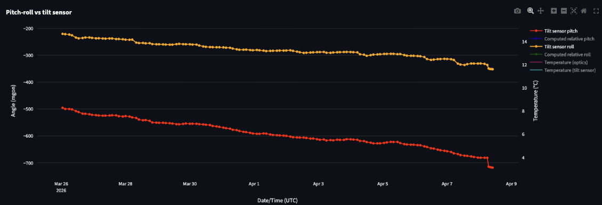This screenshot has height=205, width=602.
Task: Reset axes with the home icon
Action: click(x=583, y=11)
